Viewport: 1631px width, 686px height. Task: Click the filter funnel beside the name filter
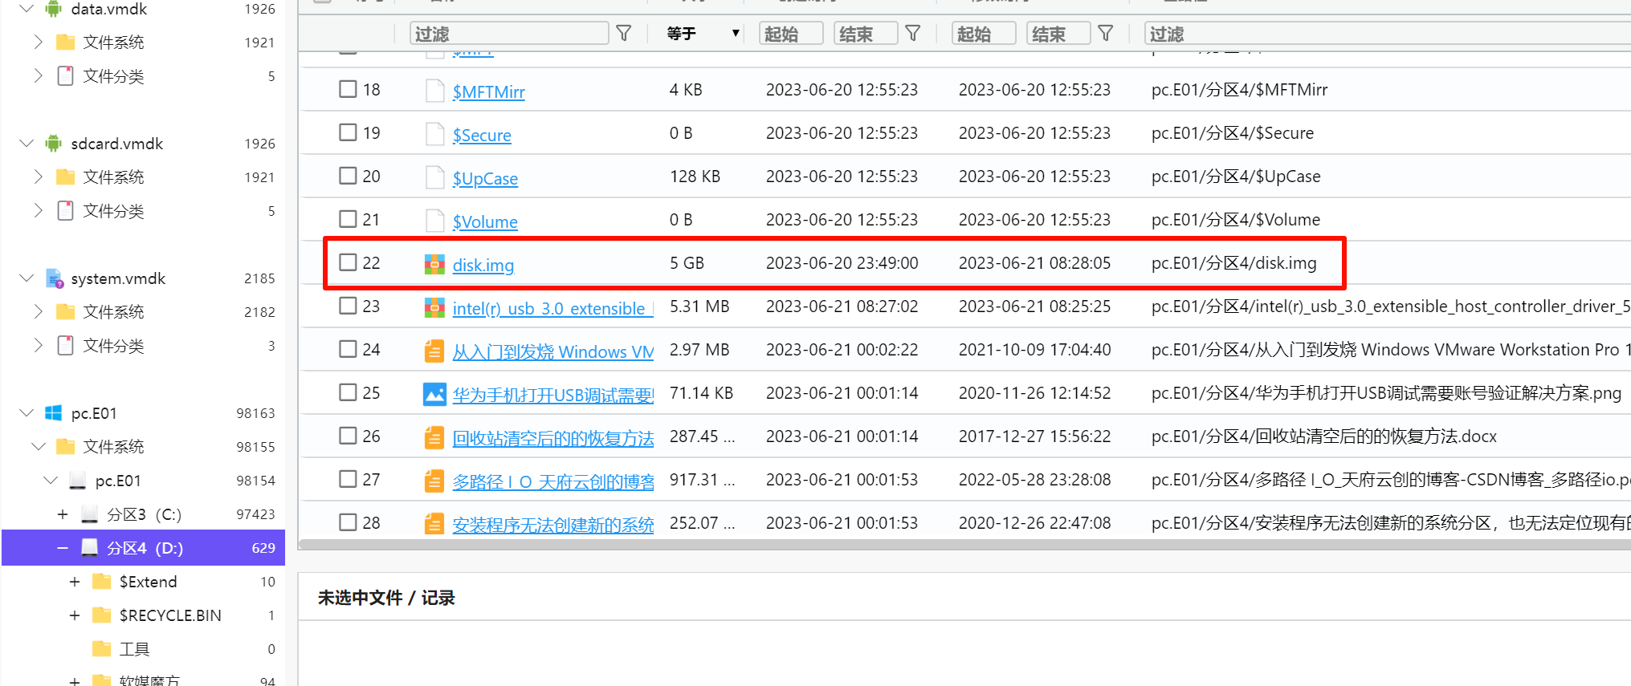(624, 33)
